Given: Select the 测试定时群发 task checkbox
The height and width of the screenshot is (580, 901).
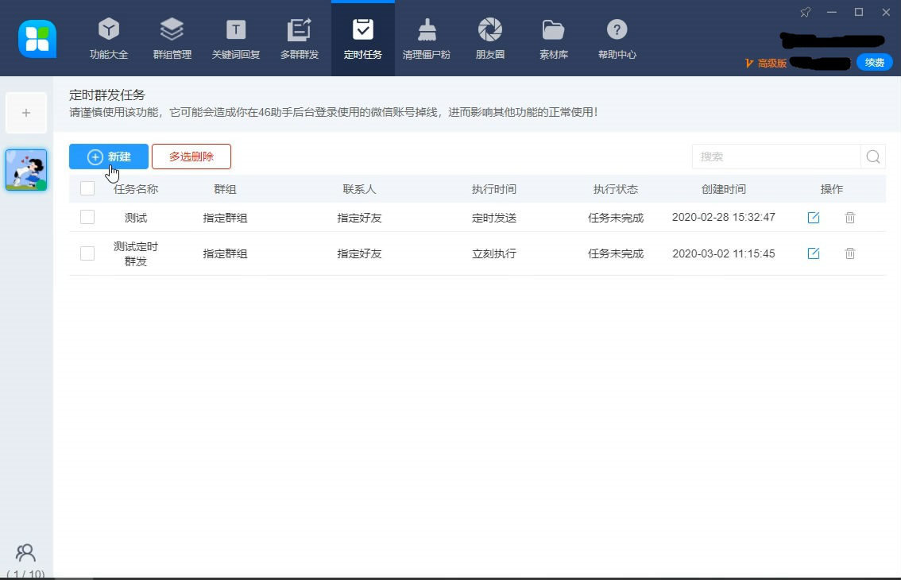Looking at the screenshot, I should pyautogui.click(x=87, y=253).
